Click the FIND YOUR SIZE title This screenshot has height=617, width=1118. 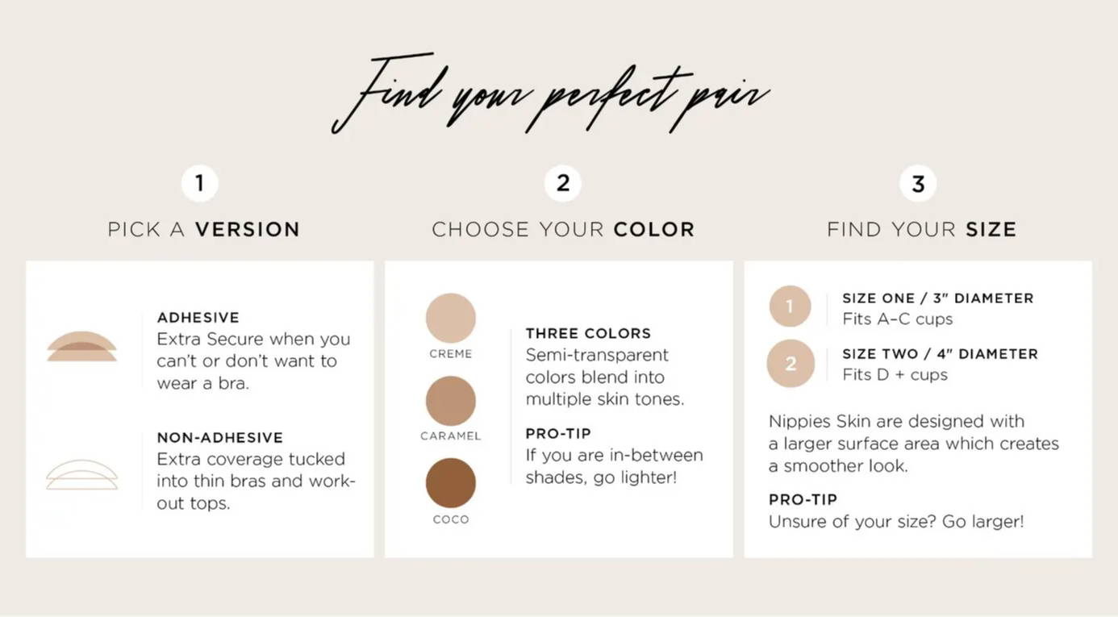922,229
